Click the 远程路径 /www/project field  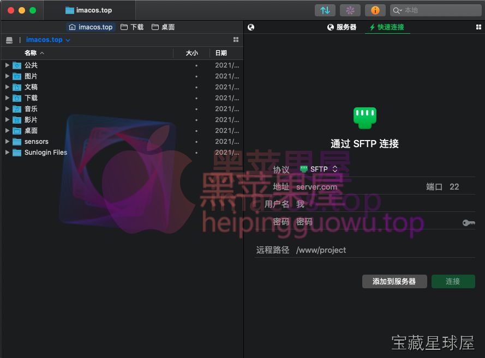tap(385, 250)
